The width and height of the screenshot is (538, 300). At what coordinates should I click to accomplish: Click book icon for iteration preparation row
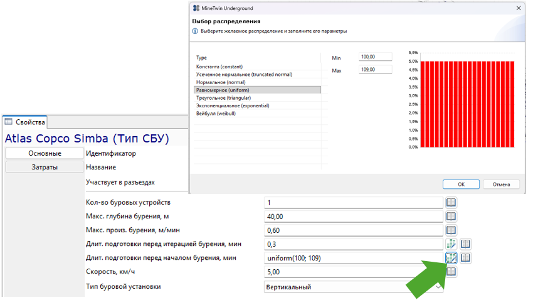(x=465, y=244)
